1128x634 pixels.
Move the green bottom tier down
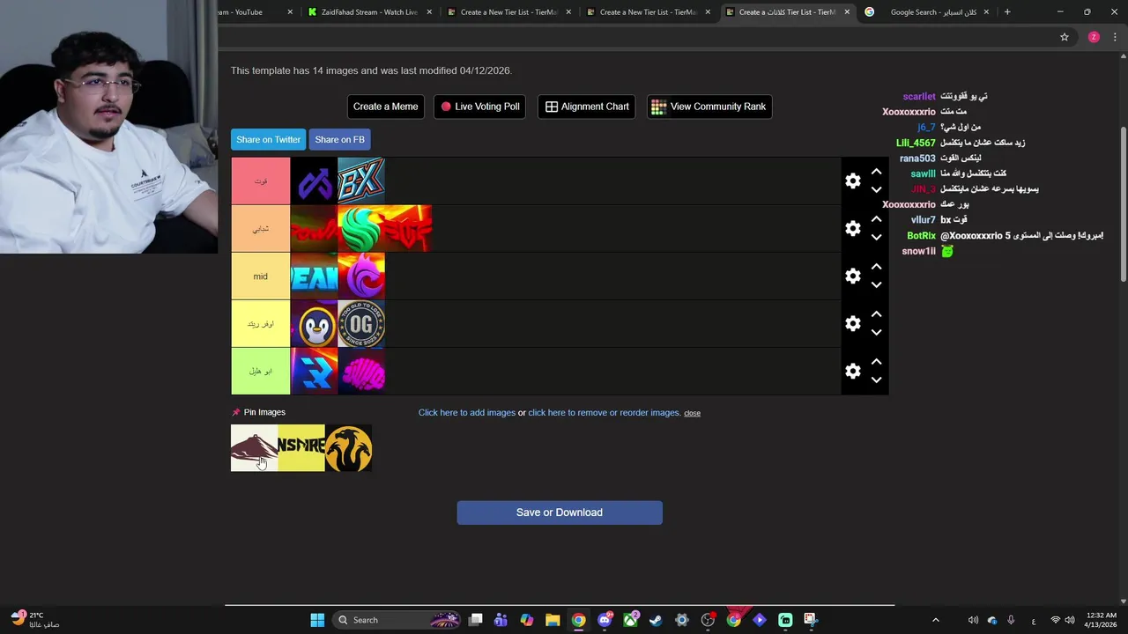click(876, 380)
